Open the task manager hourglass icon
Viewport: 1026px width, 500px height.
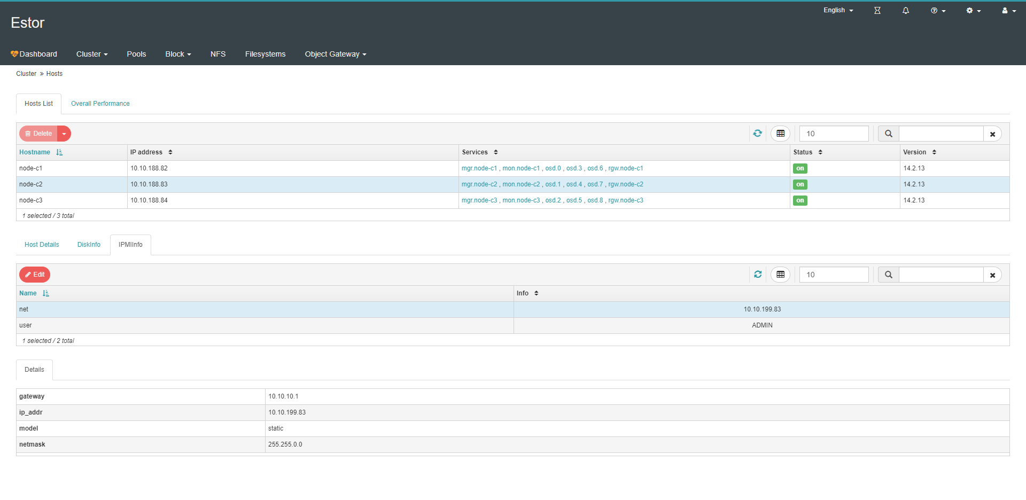tap(877, 11)
